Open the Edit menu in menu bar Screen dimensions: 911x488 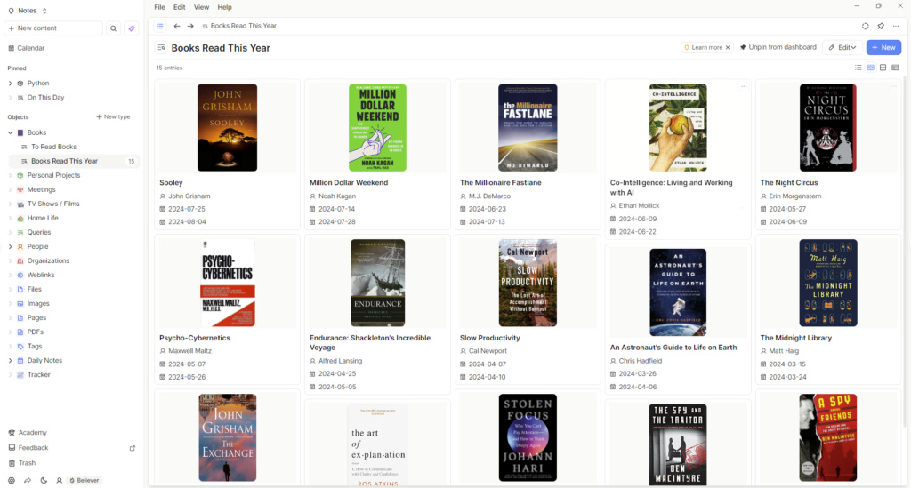180,7
